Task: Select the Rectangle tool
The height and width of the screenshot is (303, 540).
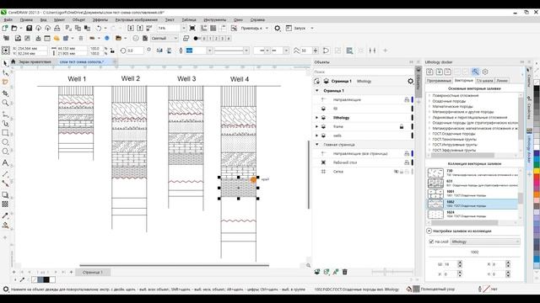Action: 5,133
